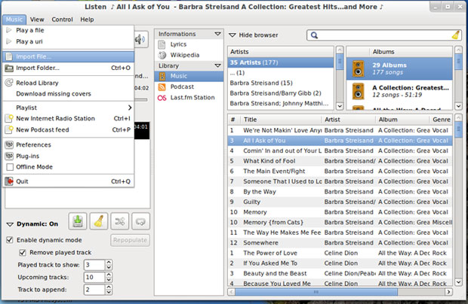The width and height of the screenshot is (468, 304).
Task: Select A Collection: Greatest album cover
Action: pyautogui.click(x=358, y=91)
